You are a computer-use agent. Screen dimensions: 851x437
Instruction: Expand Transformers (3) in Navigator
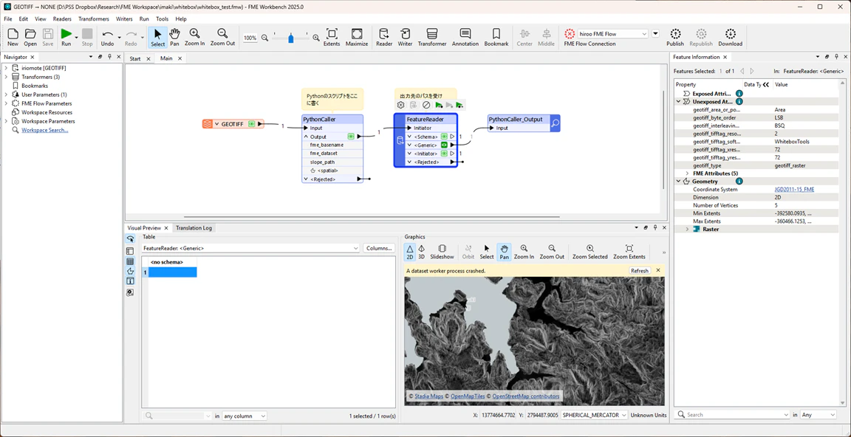tap(6, 77)
